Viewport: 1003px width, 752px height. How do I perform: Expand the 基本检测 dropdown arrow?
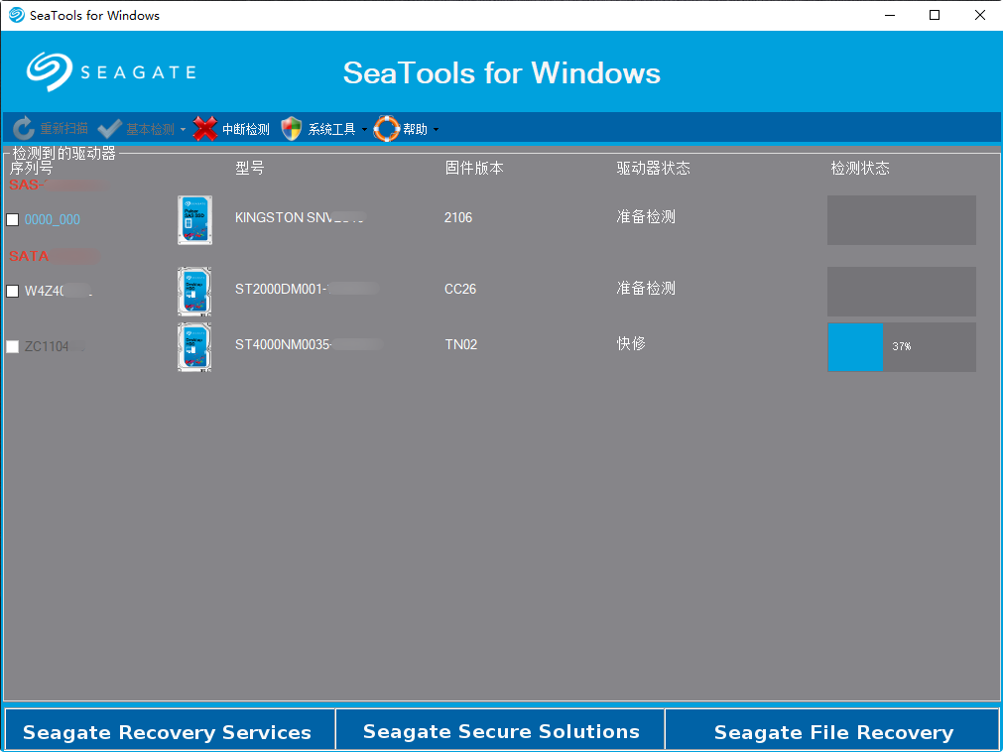pos(183,129)
